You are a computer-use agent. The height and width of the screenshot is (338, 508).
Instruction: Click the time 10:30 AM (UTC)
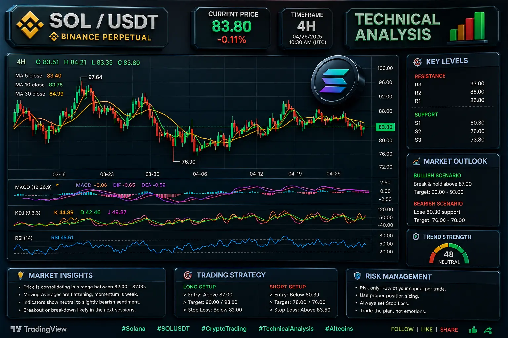[x=308, y=42]
